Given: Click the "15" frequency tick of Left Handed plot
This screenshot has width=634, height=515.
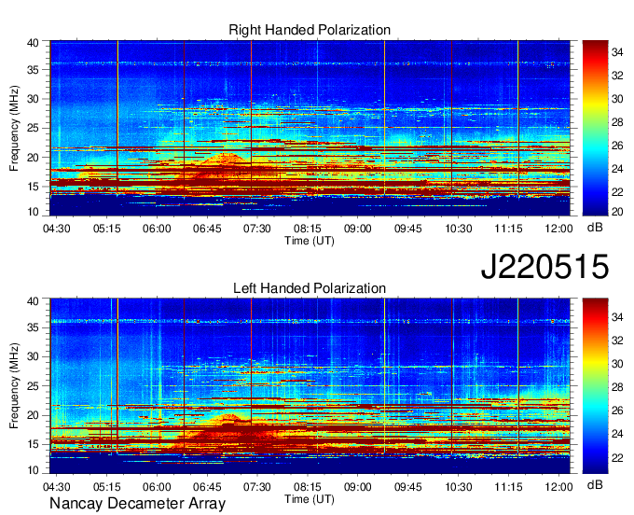Looking at the screenshot, I should pyautogui.click(x=33, y=445).
